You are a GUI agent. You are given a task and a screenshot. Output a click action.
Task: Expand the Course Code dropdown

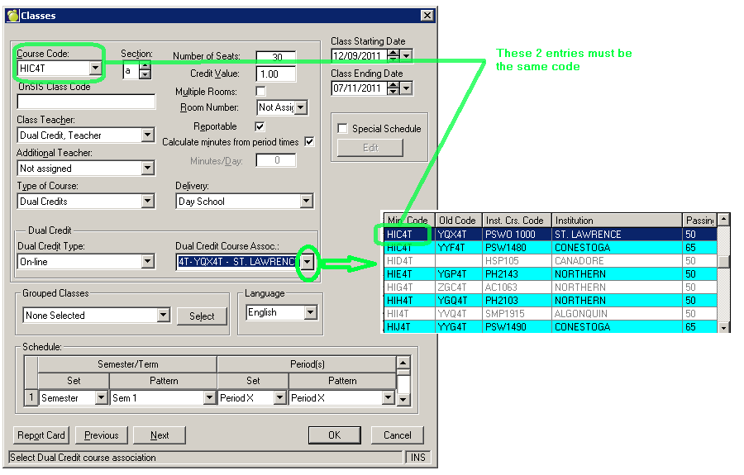pos(95,68)
